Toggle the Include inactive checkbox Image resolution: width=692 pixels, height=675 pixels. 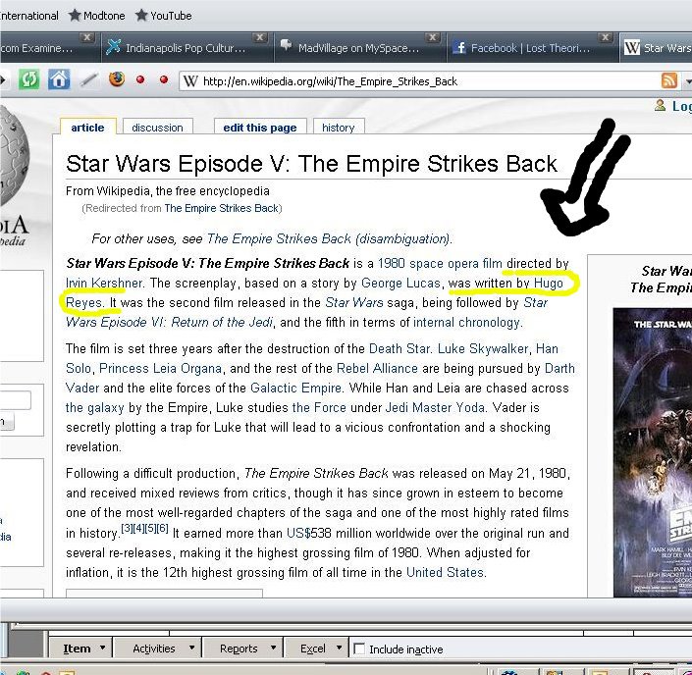[359, 649]
